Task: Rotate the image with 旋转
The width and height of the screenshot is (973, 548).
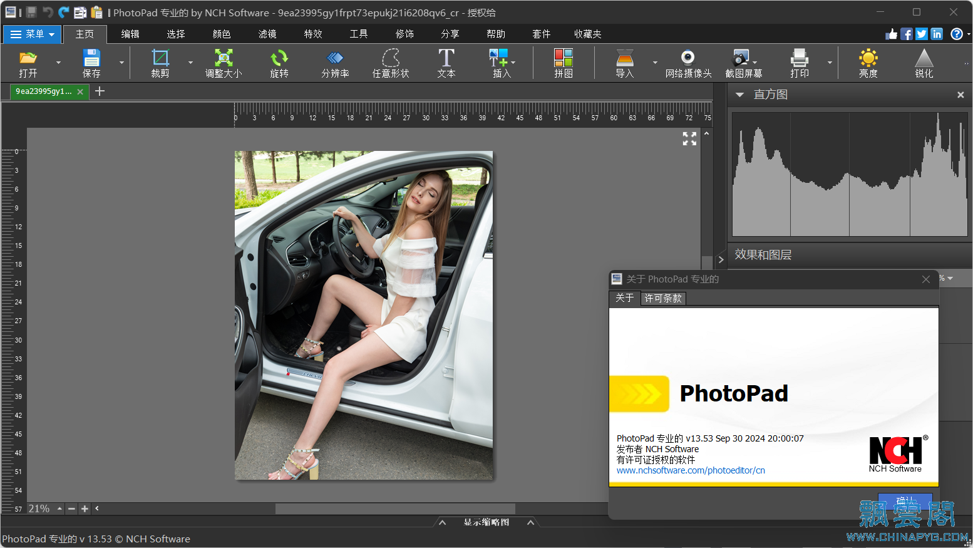Action: click(x=279, y=63)
